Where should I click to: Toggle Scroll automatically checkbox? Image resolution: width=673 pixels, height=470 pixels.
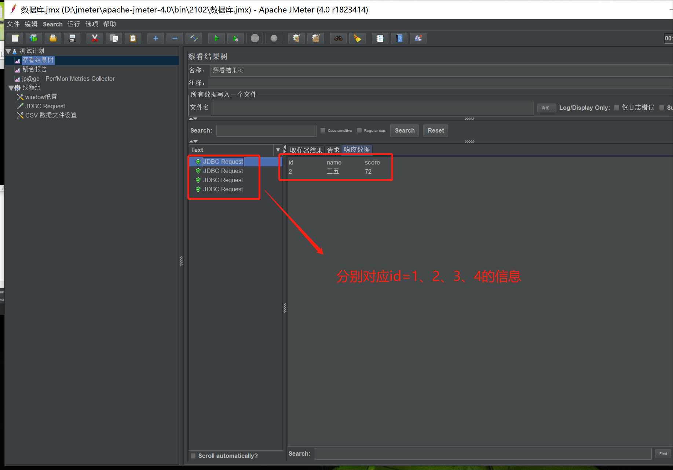[193, 456]
